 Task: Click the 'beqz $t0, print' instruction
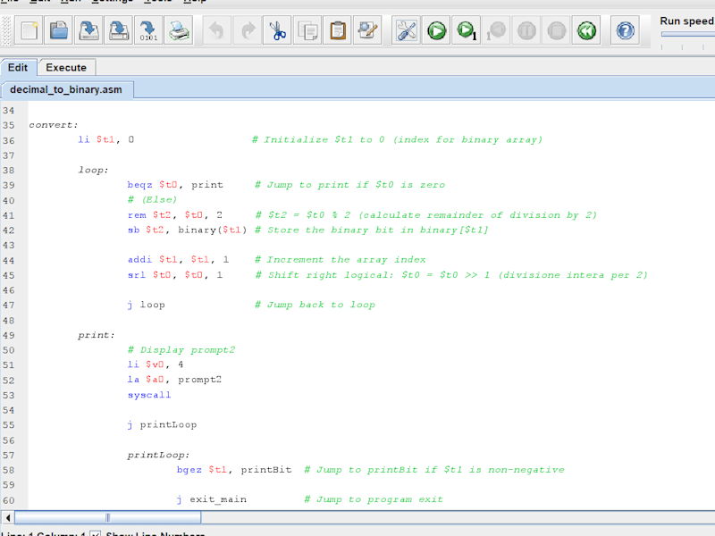pyautogui.click(x=175, y=185)
